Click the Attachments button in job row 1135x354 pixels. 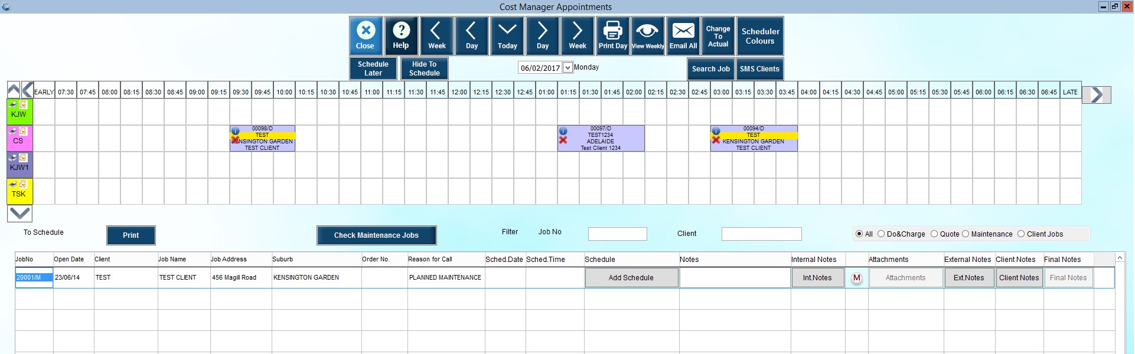[906, 278]
